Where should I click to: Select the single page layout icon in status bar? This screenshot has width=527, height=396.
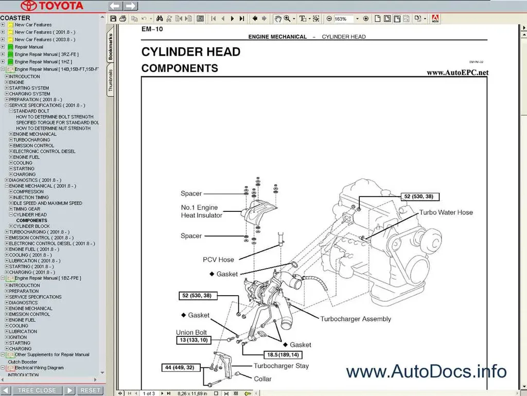pos(216,393)
